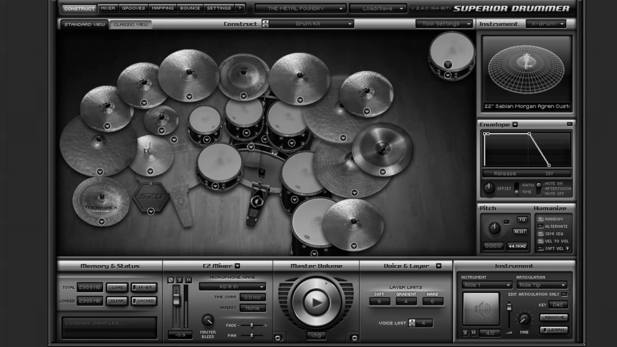
Task: Solo the selected instrument with S button
Action: [465, 333]
